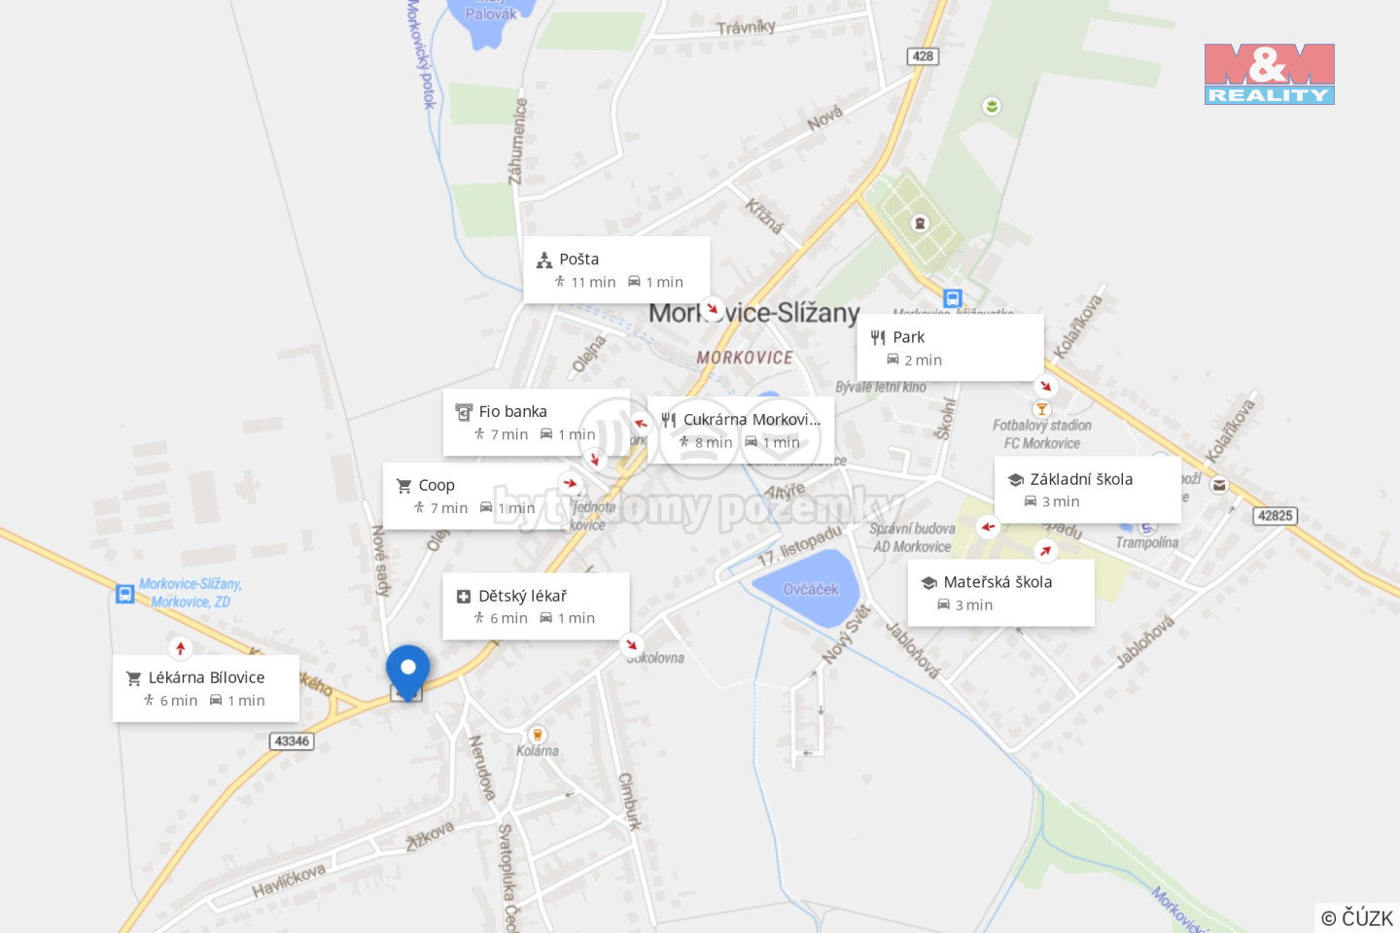Viewport: 1400px width, 933px height.
Task: Click the Coop shopping cart icon
Action: tap(404, 485)
